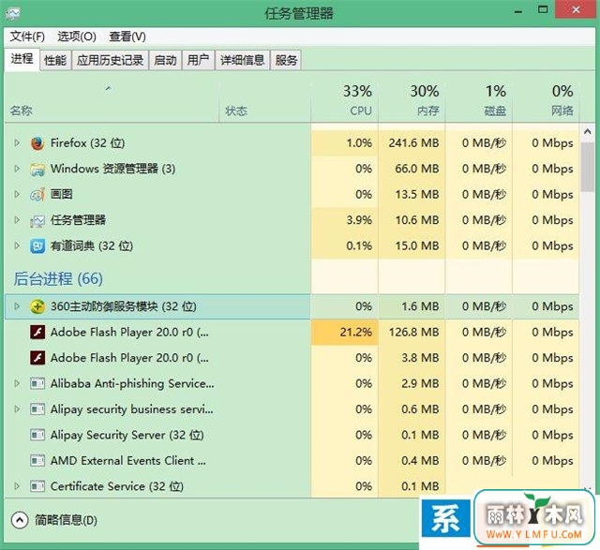Sort processes by the 内存 column header

tap(412, 102)
